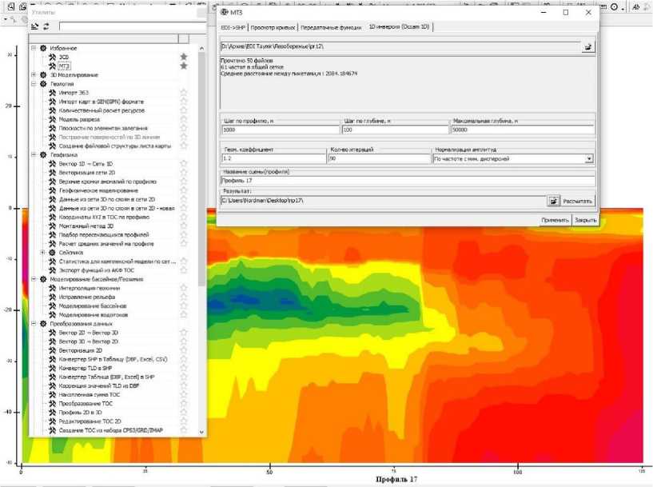Browse for the input EDI folder
Image resolution: width=653 pixels, height=487 pixels.
click(x=587, y=47)
